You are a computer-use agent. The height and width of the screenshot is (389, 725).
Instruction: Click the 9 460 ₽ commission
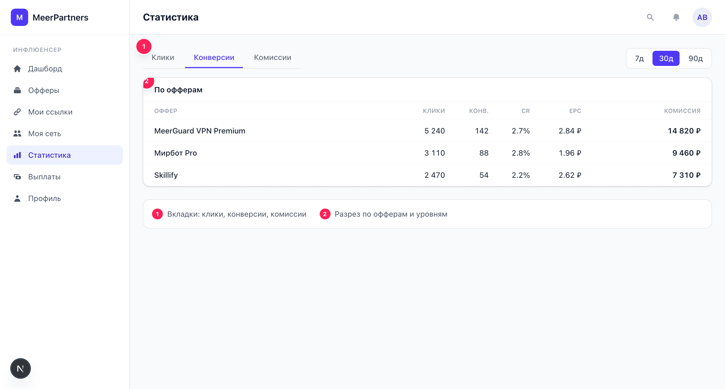(x=686, y=153)
